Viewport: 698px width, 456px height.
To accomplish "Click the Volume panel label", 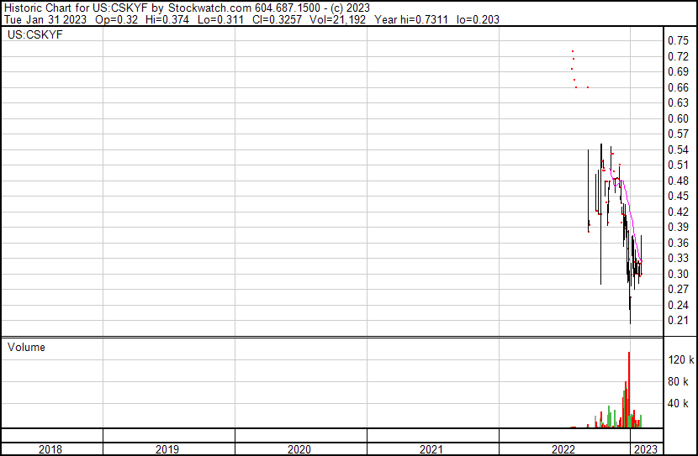I will (x=26, y=347).
